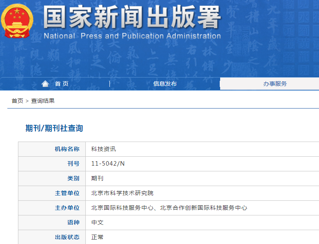The width and height of the screenshot is (319, 244).
Task: Select the 主办单位 row label
Action: (x=67, y=208)
